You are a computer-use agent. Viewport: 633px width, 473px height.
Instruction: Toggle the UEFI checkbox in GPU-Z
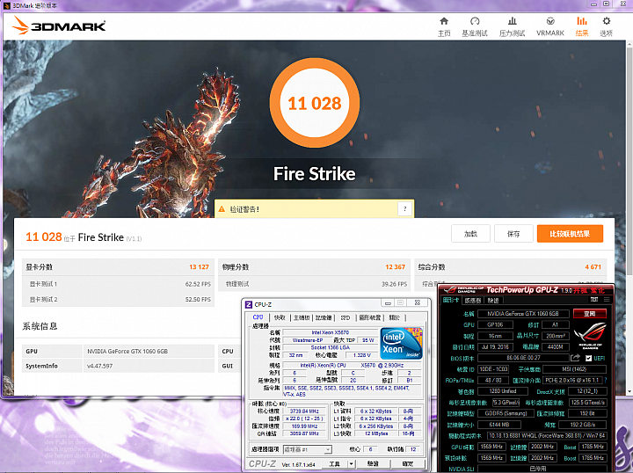tap(588, 358)
